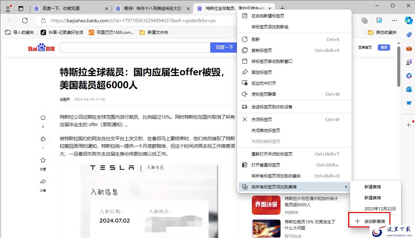This screenshot has width=415, height=238.
Task: Choose 关闭其他标签页 menu item
Action: click(x=294, y=131)
